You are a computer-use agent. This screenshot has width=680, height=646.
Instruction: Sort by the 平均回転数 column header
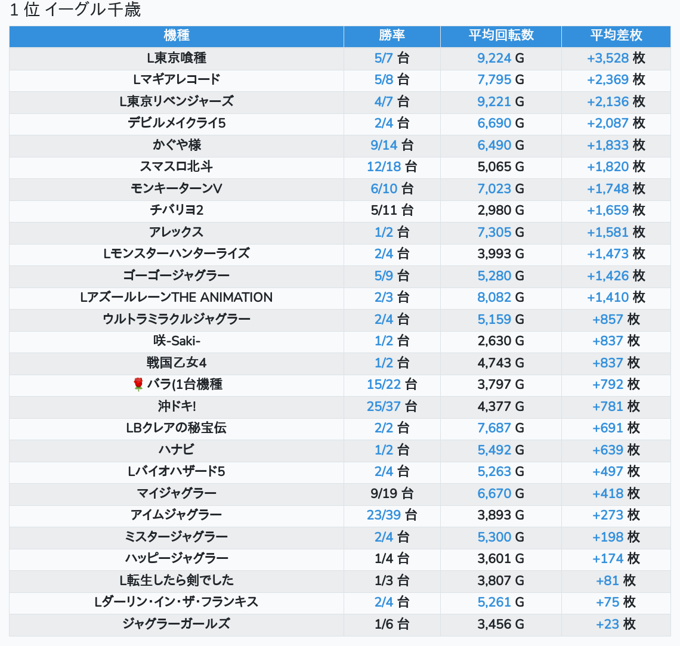pyautogui.click(x=501, y=36)
